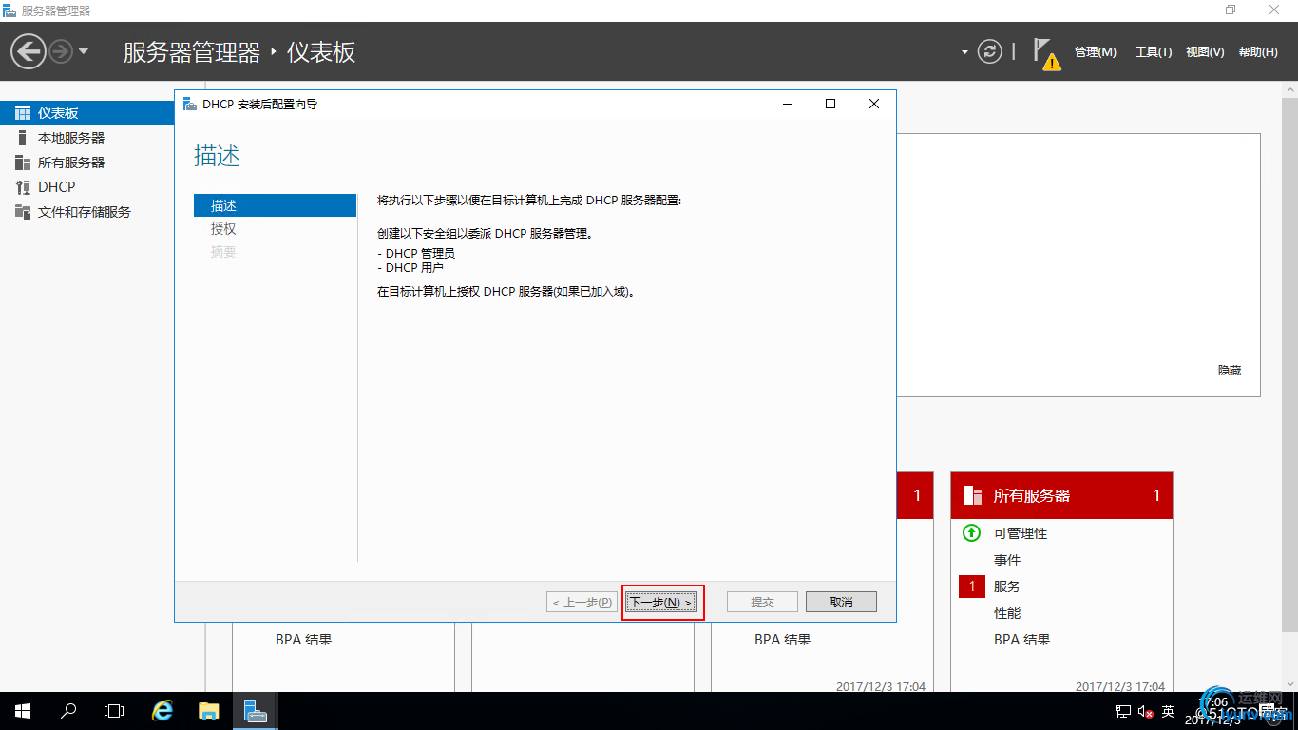Click the DHCP wizard title bar icon
The width and height of the screenshot is (1298, 730).
click(x=190, y=104)
